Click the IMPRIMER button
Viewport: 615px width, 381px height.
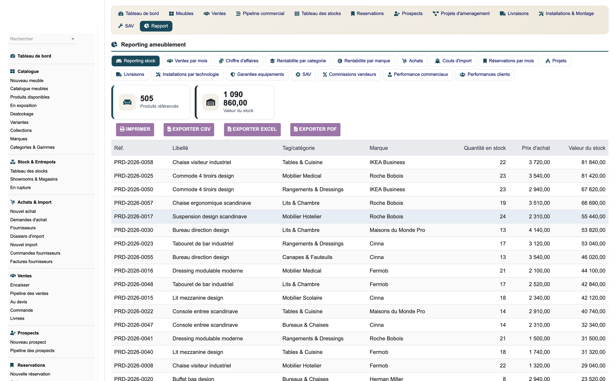(x=135, y=130)
